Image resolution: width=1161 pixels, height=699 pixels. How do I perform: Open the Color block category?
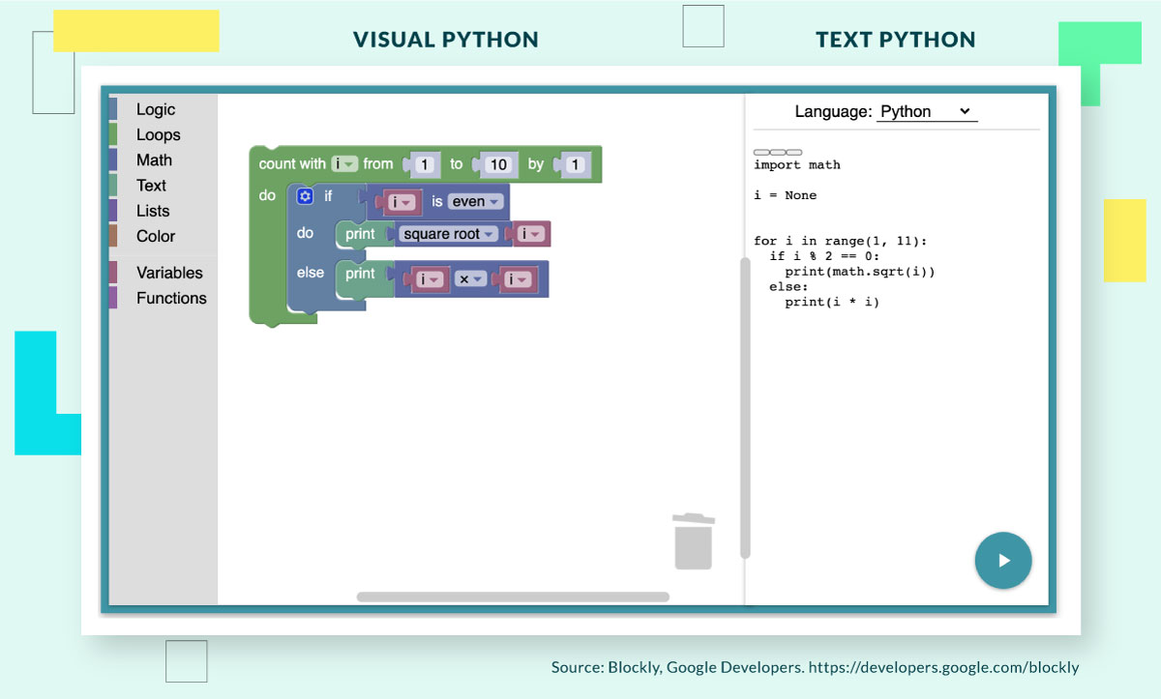pyautogui.click(x=156, y=236)
